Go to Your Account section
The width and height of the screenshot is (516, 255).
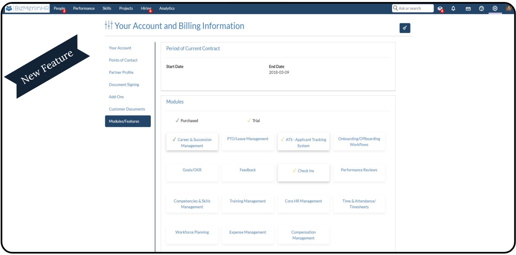coord(120,48)
